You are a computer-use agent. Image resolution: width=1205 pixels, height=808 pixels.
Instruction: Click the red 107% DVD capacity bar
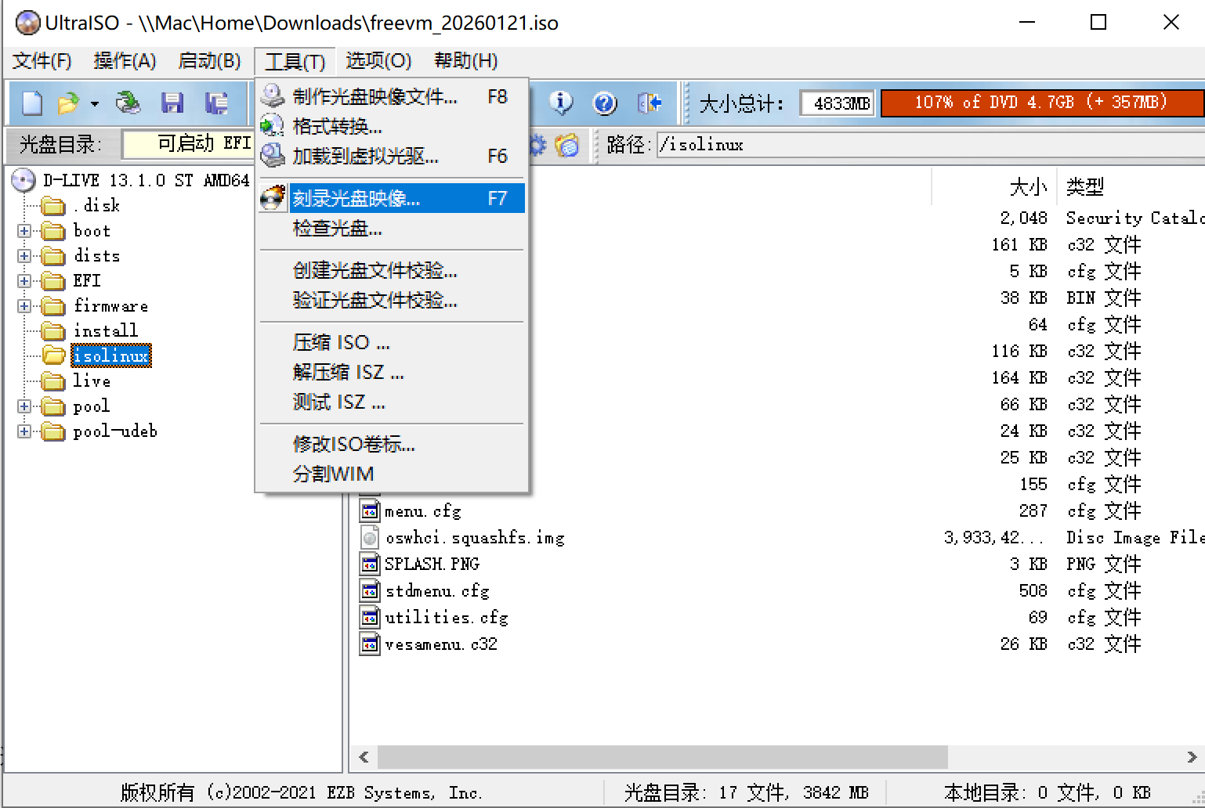(1042, 102)
